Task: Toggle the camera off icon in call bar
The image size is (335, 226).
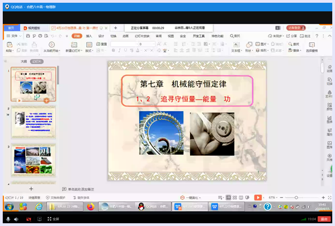Action: [29, 219]
